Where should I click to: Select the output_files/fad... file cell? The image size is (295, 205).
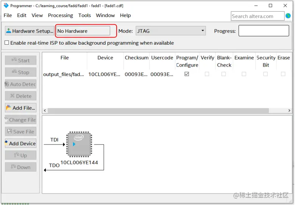64,75
